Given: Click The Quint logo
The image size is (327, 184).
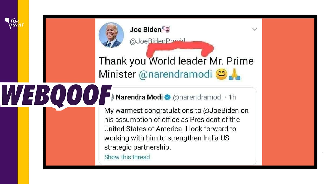Looking at the screenshot, I should 14,23.
